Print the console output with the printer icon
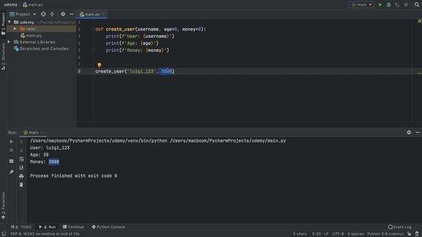This screenshot has height=237, width=422. (x=21, y=176)
